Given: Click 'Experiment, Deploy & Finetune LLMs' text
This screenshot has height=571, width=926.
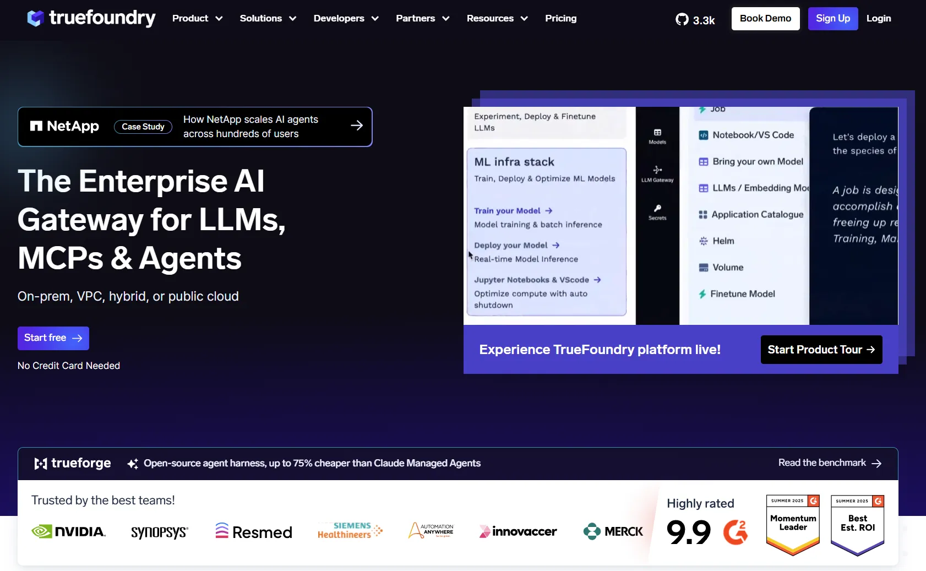Looking at the screenshot, I should 535,122.
